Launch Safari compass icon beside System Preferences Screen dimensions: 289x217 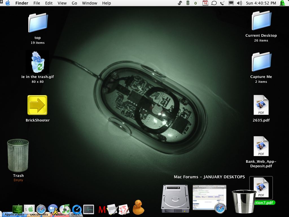point(41,210)
